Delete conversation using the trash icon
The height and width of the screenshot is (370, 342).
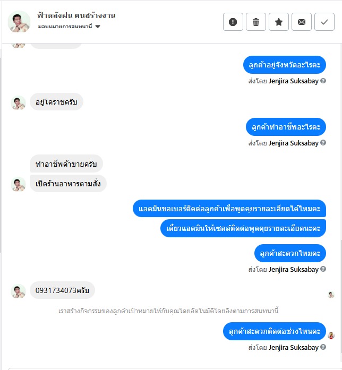click(x=256, y=22)
